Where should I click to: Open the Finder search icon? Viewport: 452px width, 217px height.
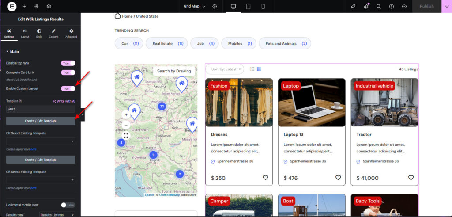coord(379,7)
